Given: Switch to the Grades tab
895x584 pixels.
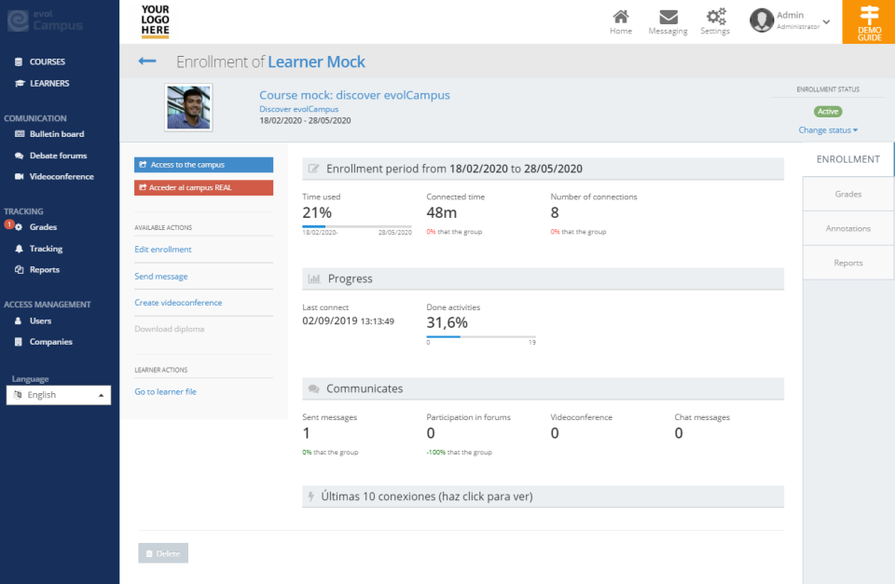Looking at the screenshot, I should (x=847, y=194).
